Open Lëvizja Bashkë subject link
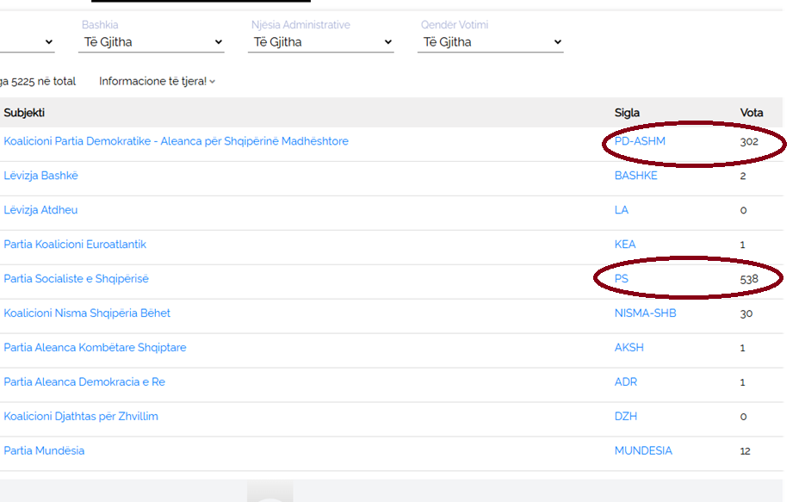805x502 pixels. (41, 176)
